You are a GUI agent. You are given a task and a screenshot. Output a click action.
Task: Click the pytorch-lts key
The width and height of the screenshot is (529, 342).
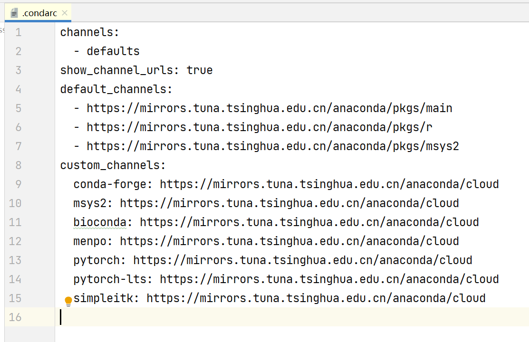coord(110,279)
